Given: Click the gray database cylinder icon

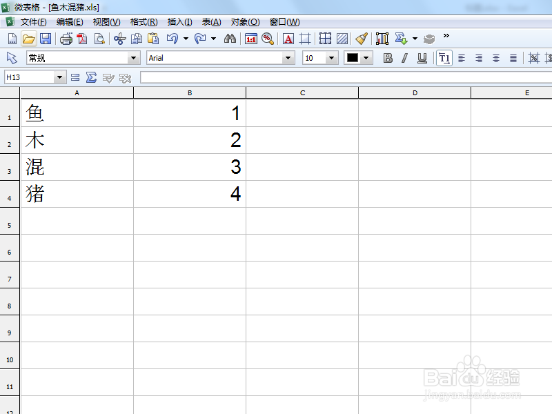Looking at the screenshot, I should [x=429, y=39].
